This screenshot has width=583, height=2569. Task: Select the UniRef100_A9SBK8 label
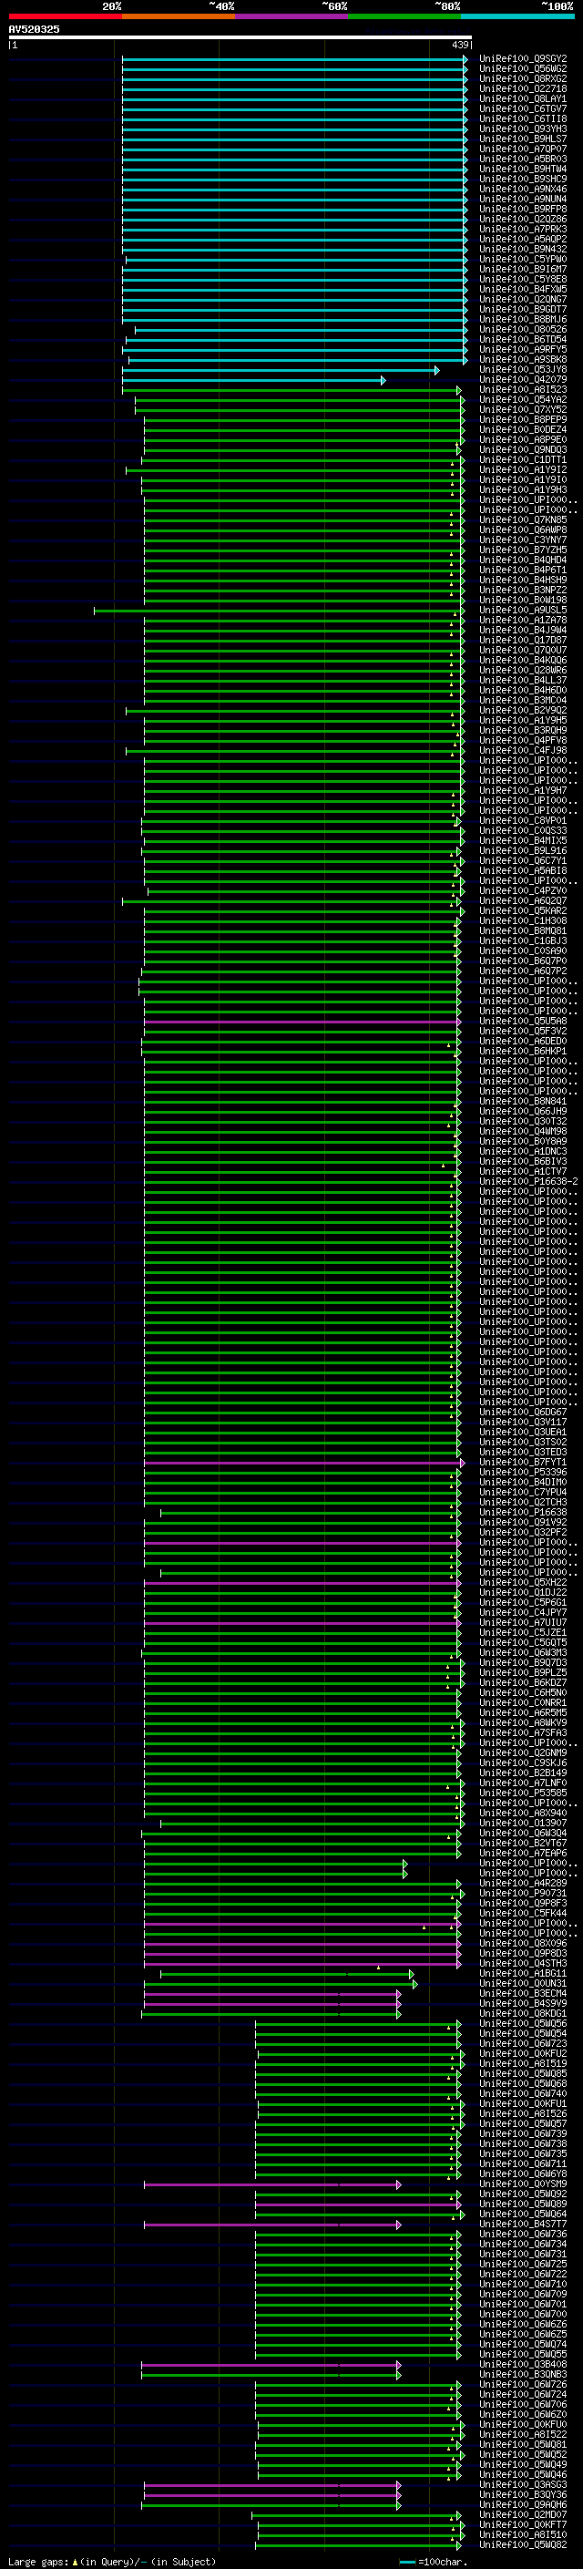pos(523,359)
